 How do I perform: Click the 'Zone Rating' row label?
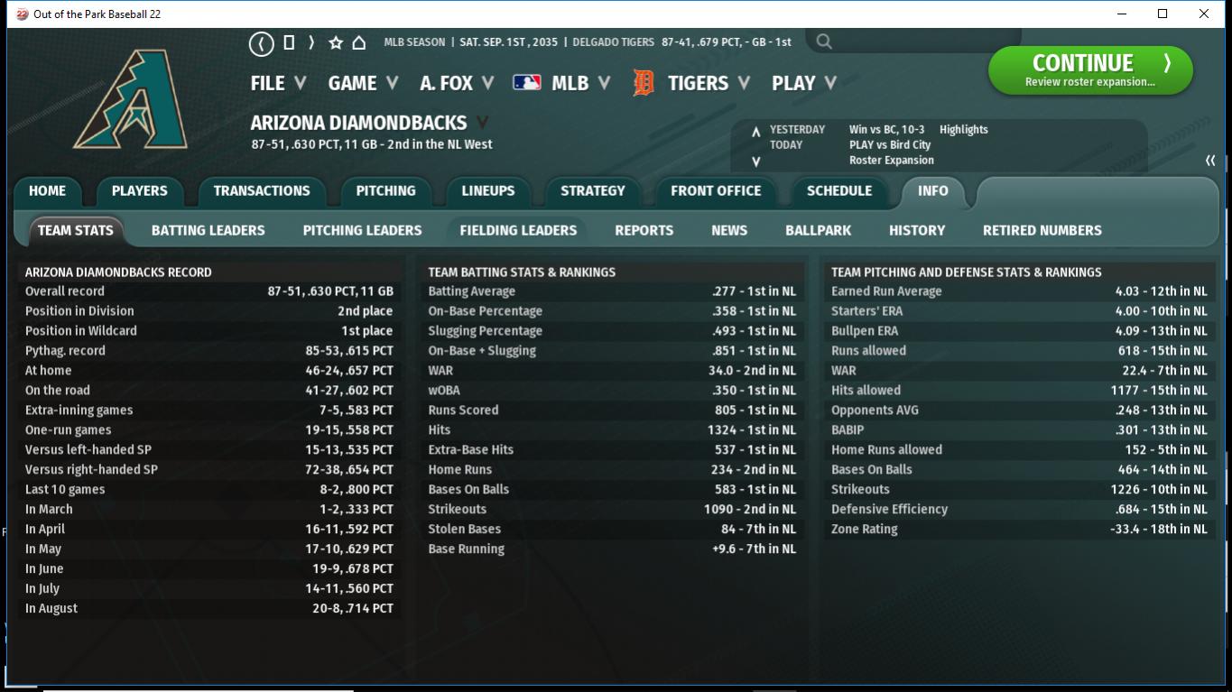click(x=865, y=530)
